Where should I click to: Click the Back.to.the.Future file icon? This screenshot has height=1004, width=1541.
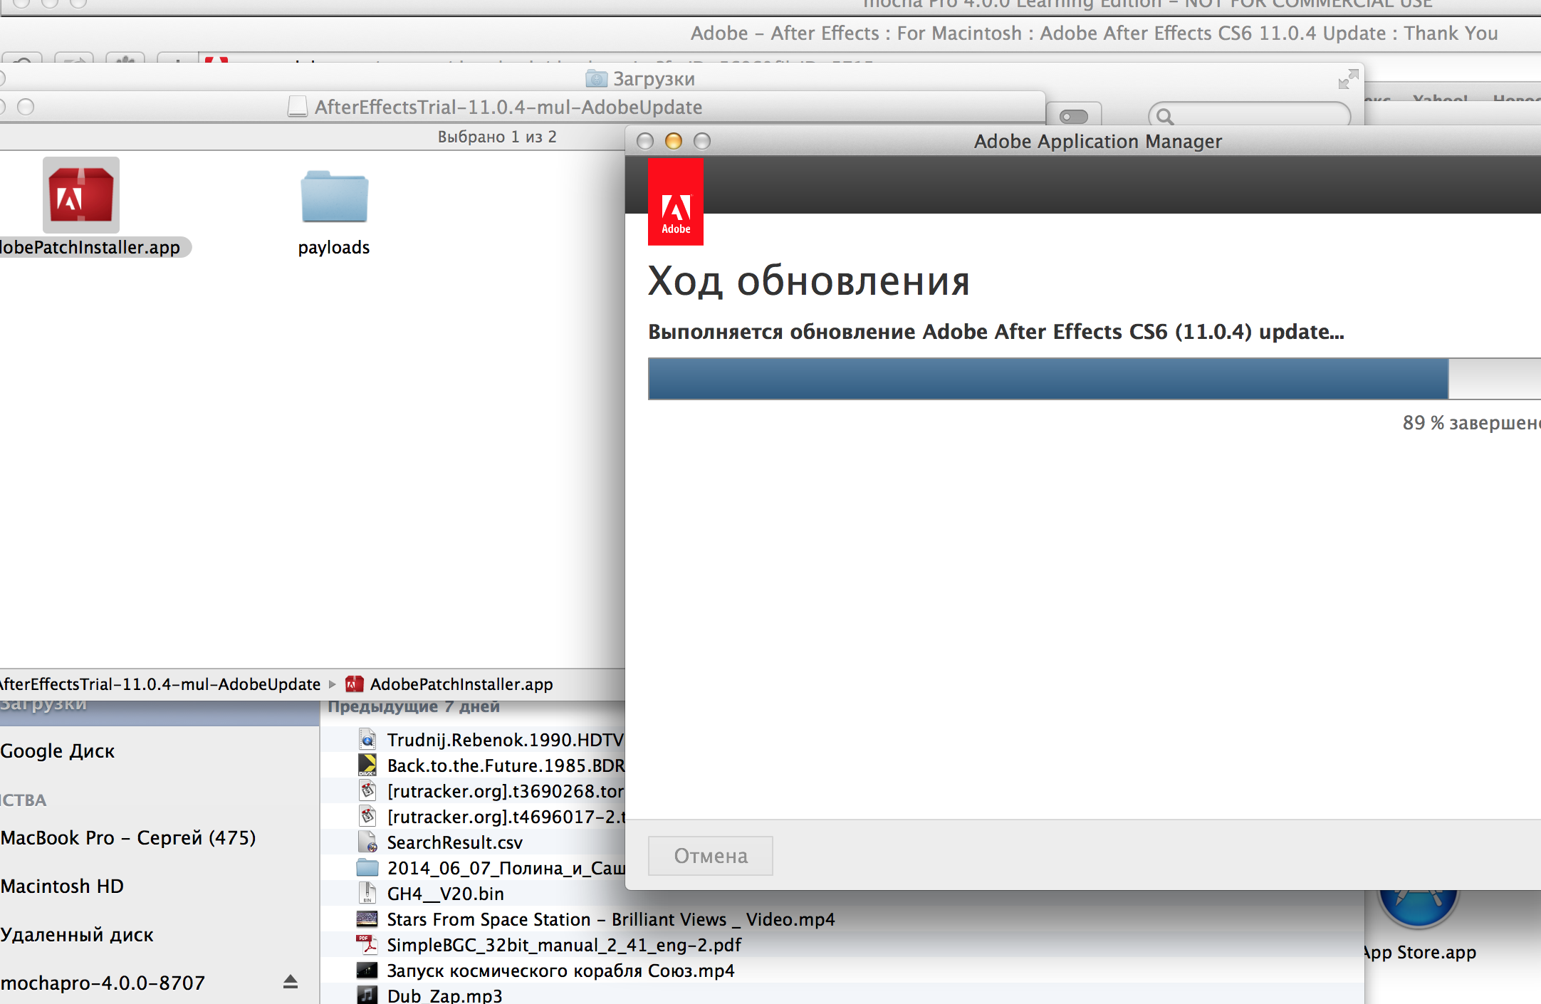pyautogui.click(x=367, y=765)
